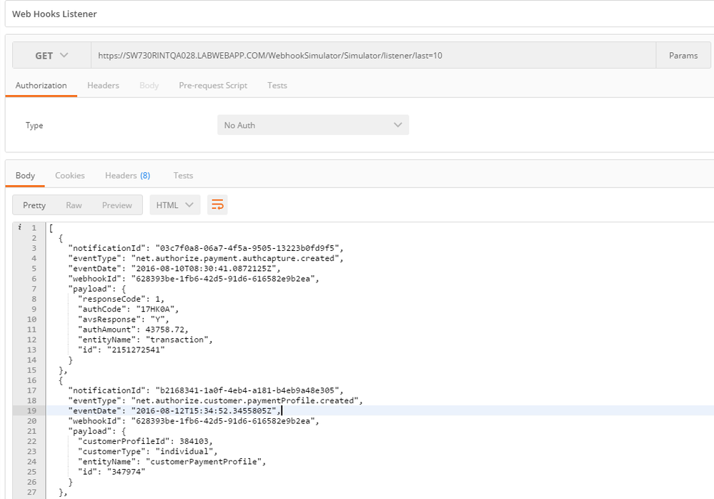Click the Params button
Screen dimensions: 714x499
tap(683, 56)
